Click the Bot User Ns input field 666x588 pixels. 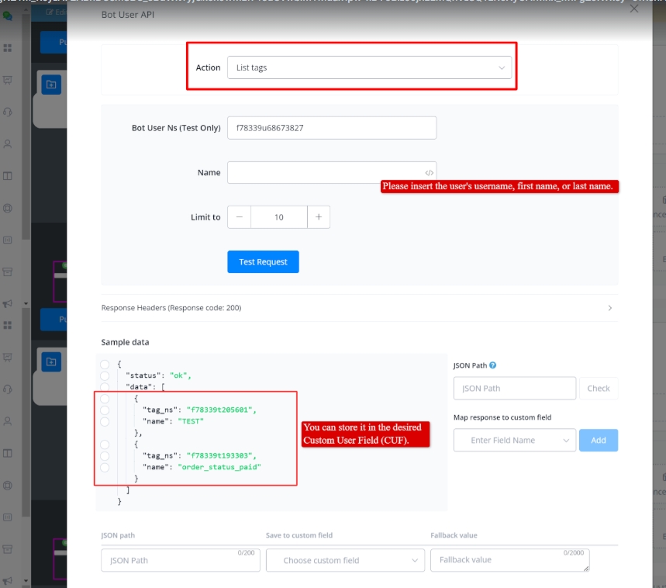[x=331, y=128]
